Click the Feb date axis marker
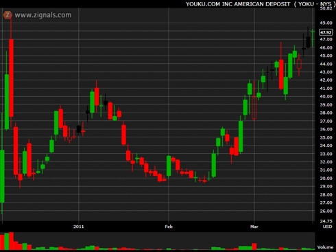The image size is (336, 252). coord(169,227)
